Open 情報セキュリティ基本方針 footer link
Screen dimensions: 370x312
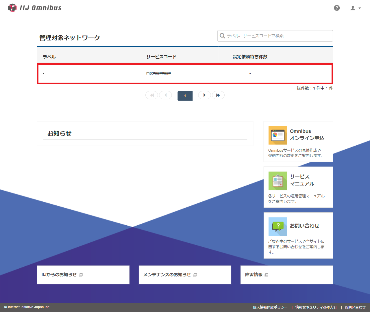tap(316, 307)
